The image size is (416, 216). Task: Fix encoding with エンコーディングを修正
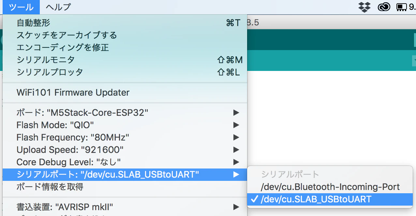tap(63, 47)
